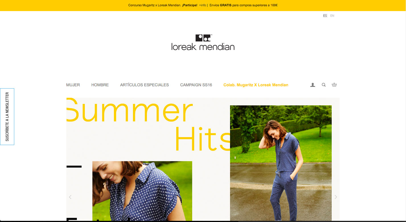
Task: Open the HOMBRE menu
Action: point(100,85)
